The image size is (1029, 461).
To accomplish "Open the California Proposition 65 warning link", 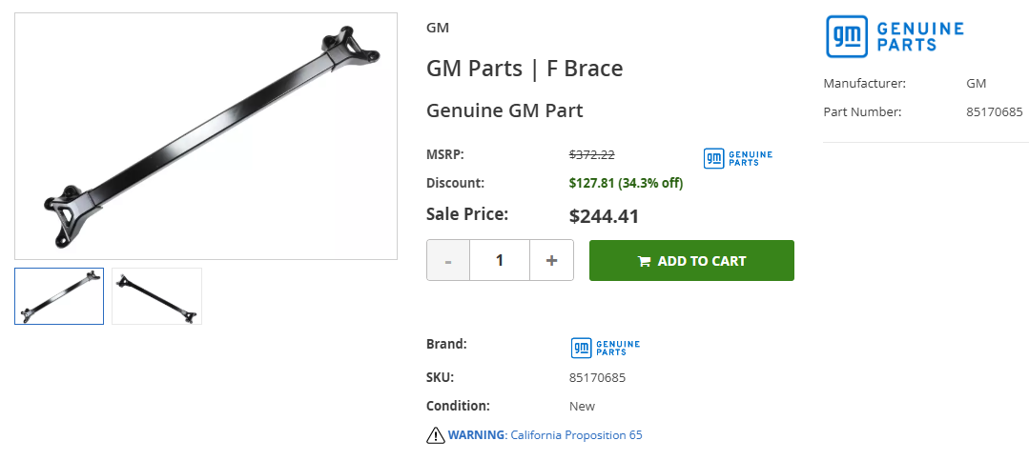I will (x=576, y=435).
